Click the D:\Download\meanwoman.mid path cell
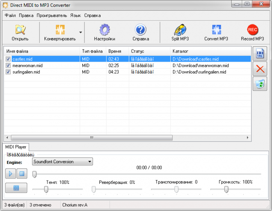272x211 pixels. click(x=201, y=66)
